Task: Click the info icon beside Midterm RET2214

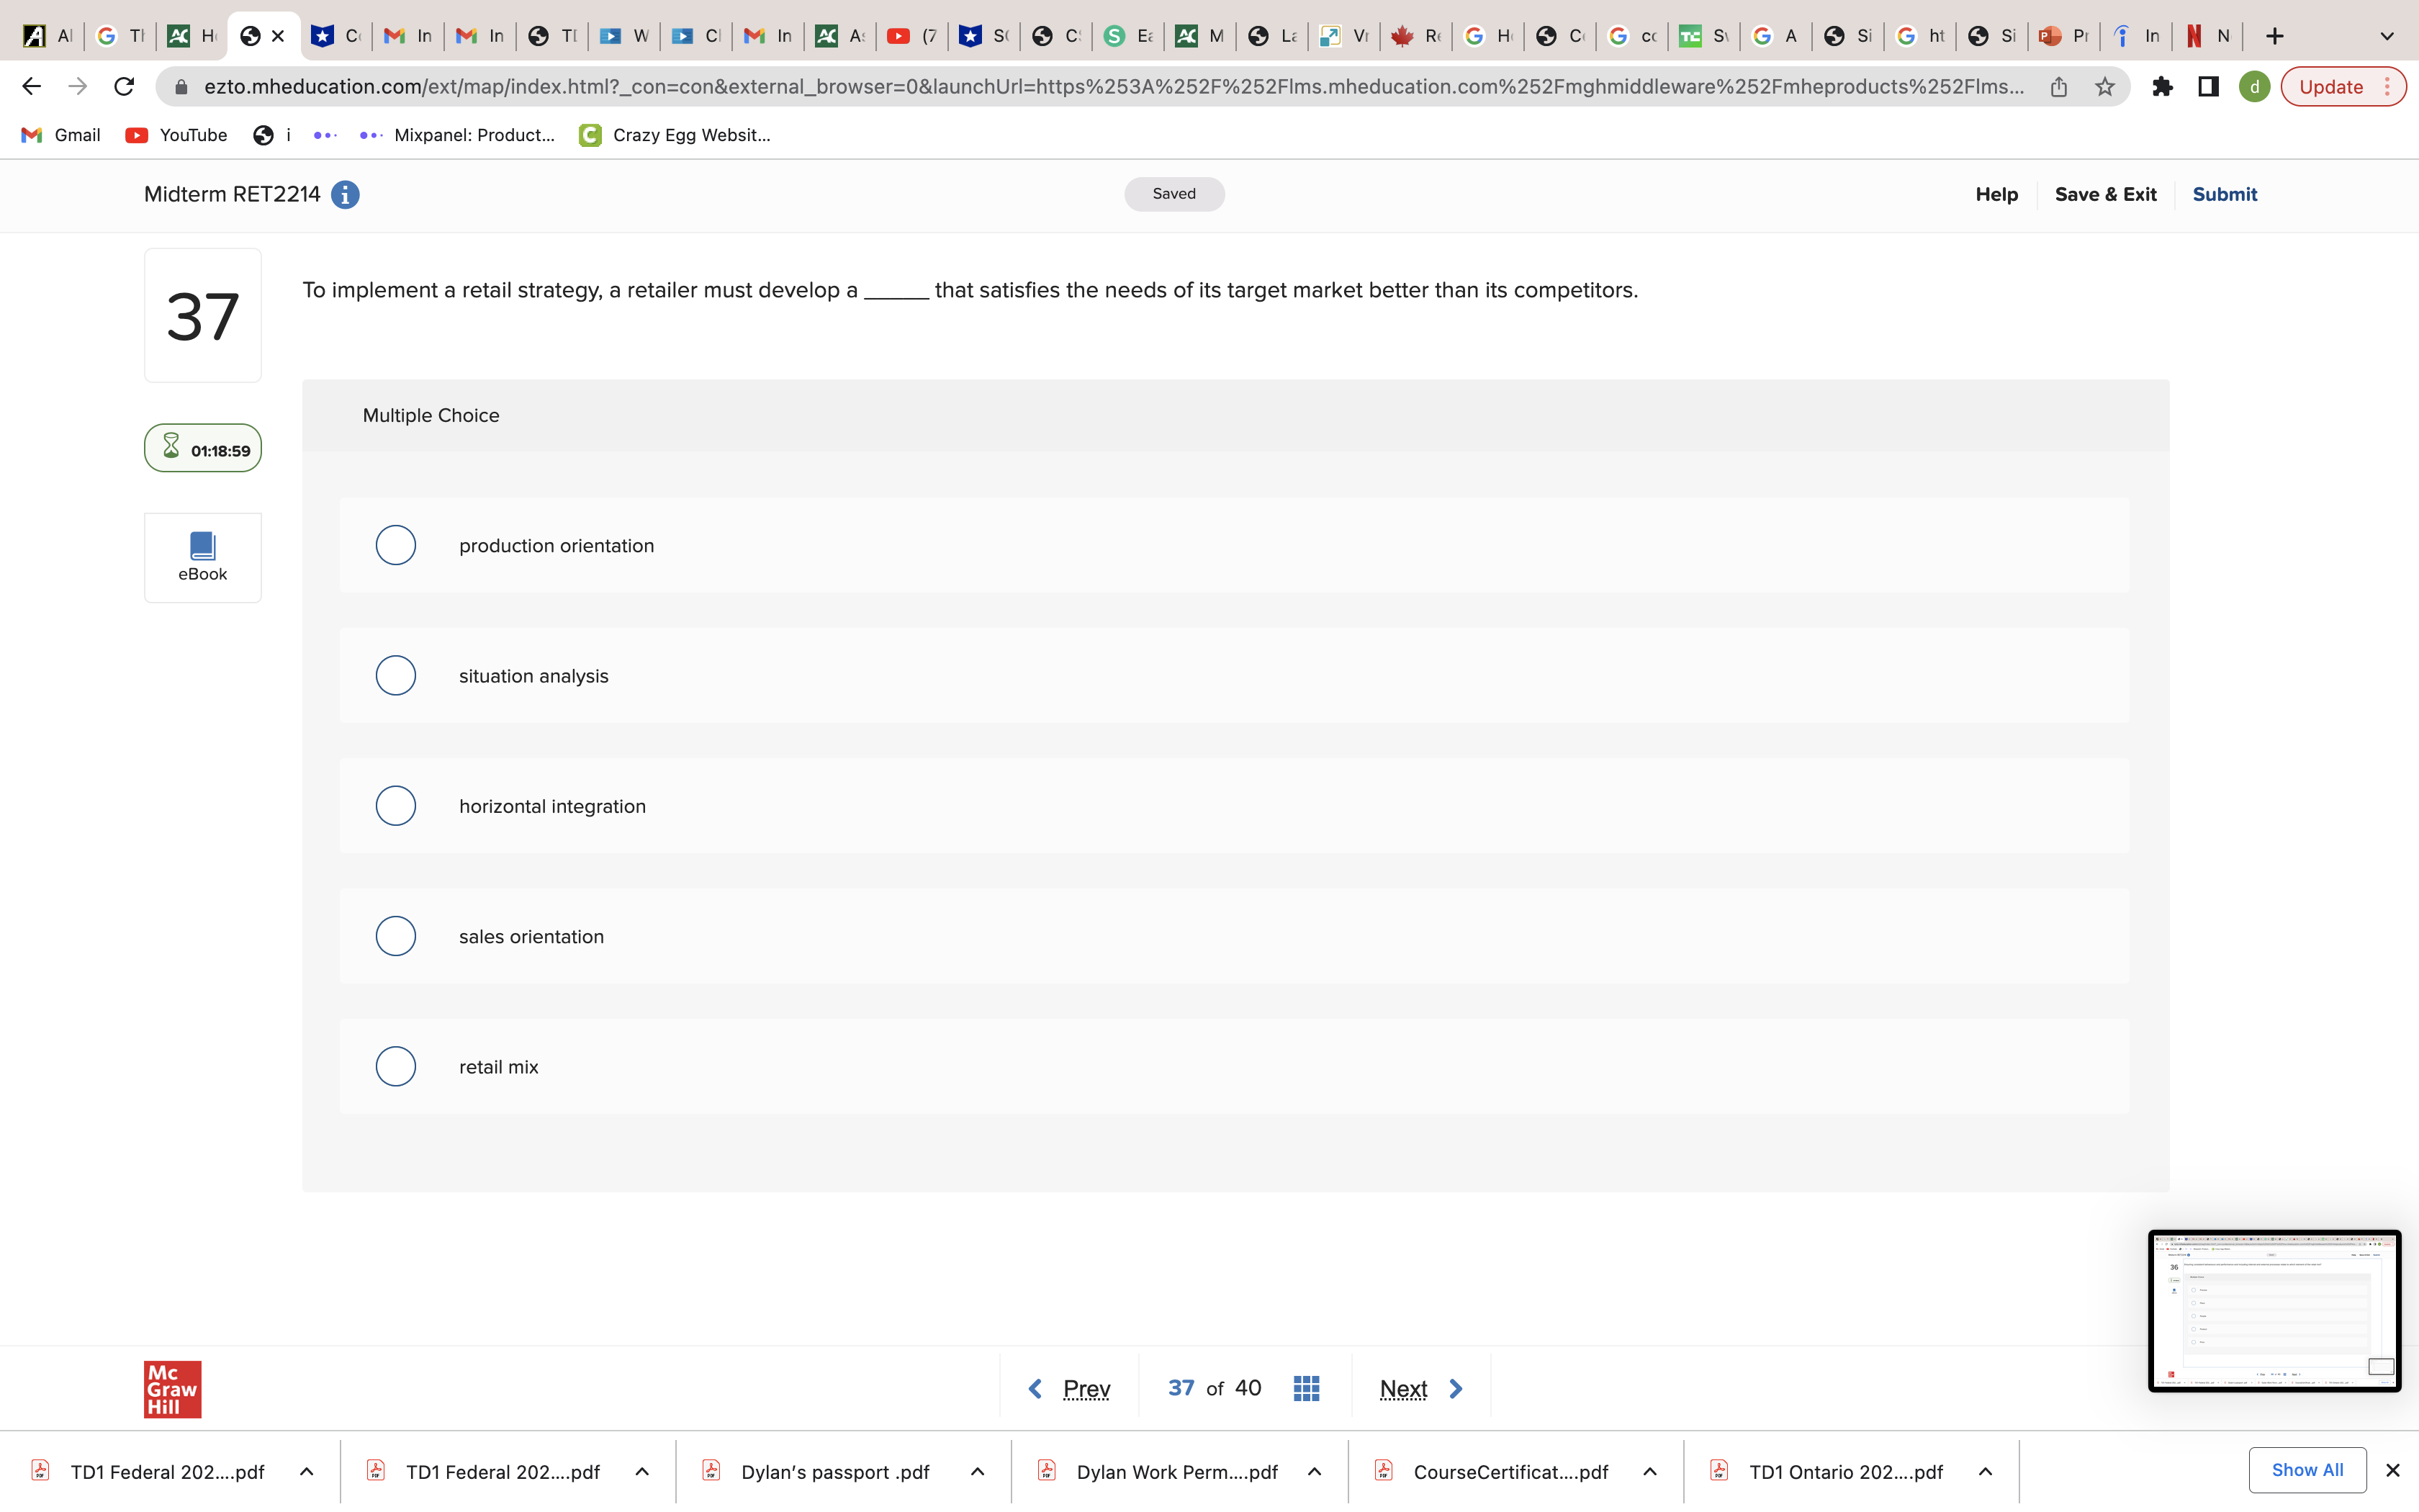Action: point(345,194)
